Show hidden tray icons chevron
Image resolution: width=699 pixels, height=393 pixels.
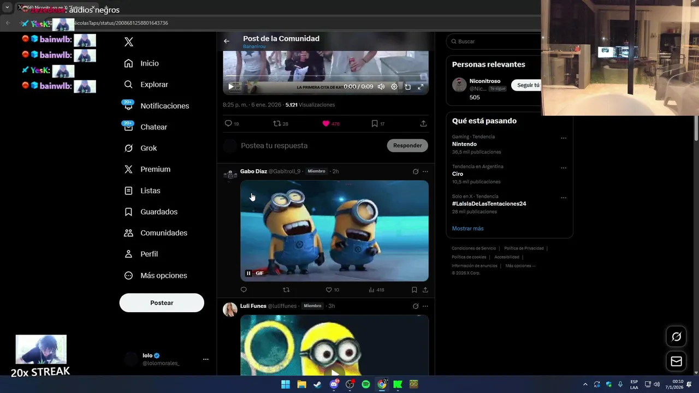[585, 384]
